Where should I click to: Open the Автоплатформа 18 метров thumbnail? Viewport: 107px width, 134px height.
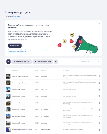[8, 83]
